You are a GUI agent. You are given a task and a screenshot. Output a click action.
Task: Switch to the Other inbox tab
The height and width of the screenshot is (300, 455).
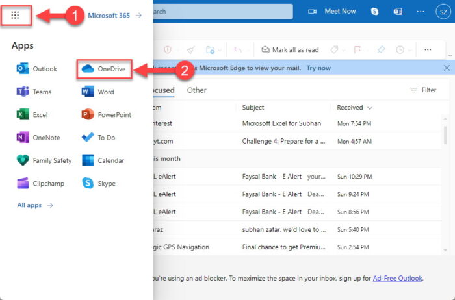(x=197, y=90)
